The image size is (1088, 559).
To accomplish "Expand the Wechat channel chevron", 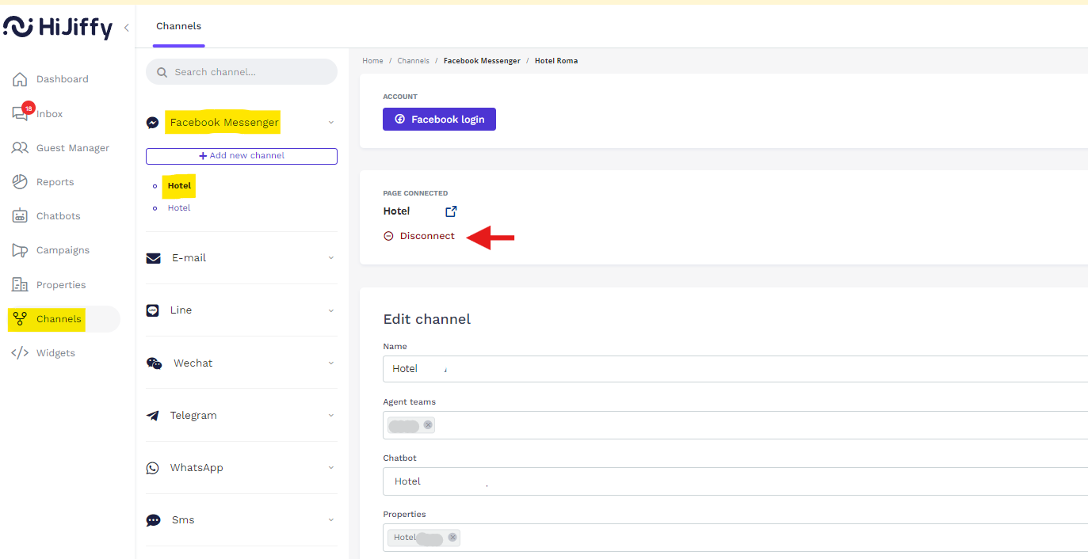I will [331, 363].
